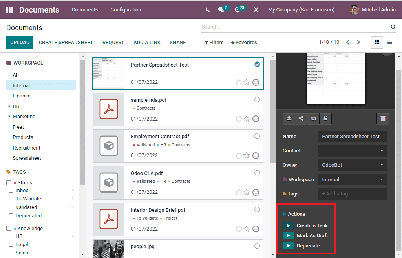Viewport: 402px width, 258px height.
Task: Open the Owner dropdown showing OdooBot
Action: click(x=353, y=165)
